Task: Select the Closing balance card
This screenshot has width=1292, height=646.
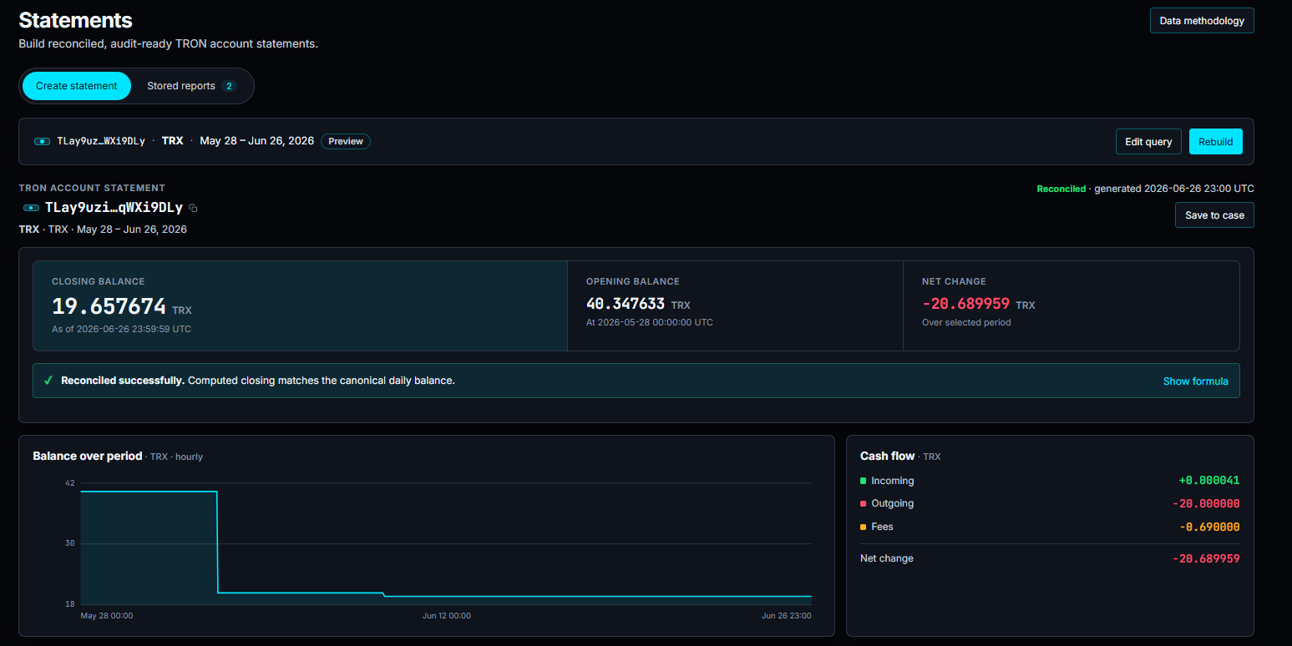Action: [x=300, y=305]
